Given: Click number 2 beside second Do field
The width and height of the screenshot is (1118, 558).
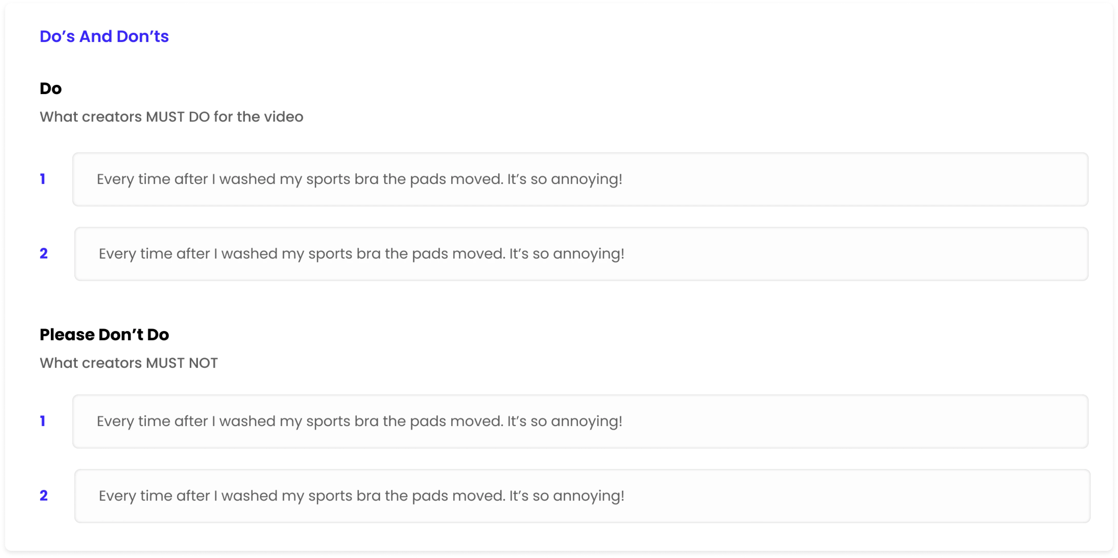Looking at the screenshot, I should click(x=43, y=253).
